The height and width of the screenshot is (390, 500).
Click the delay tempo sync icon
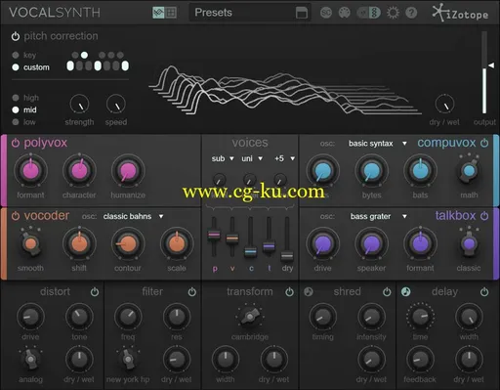pyautogui.click(x=405, y=291)
